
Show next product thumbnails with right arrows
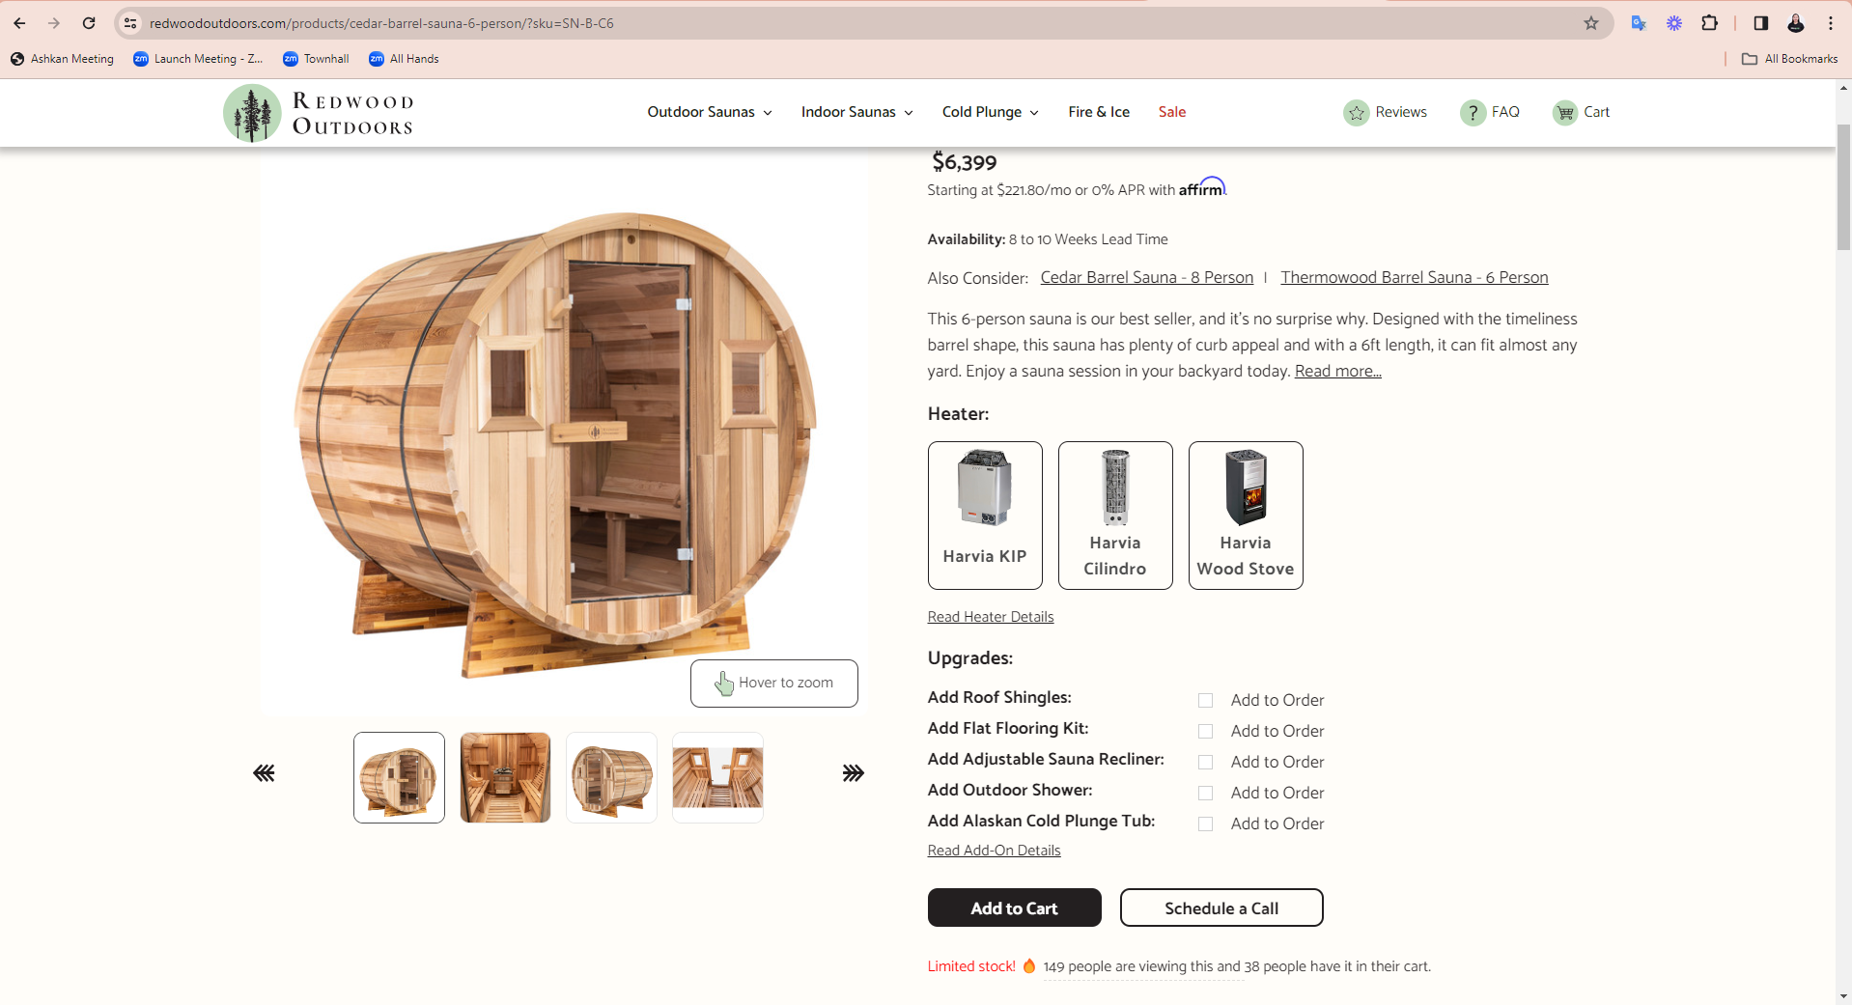[853, 773]
